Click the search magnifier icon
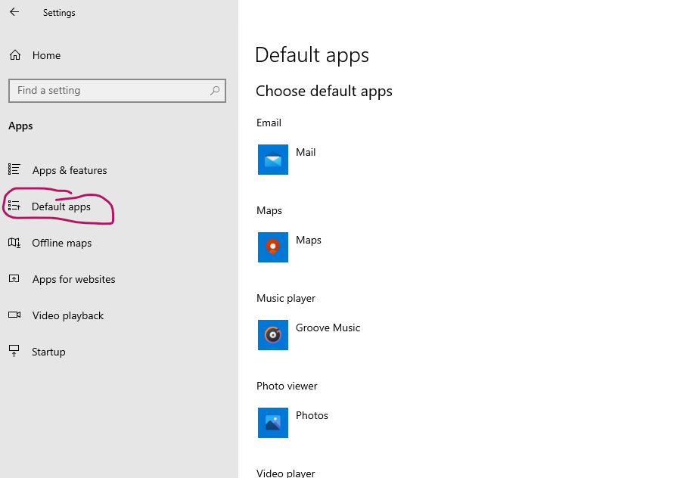 [x=215, y=91]
